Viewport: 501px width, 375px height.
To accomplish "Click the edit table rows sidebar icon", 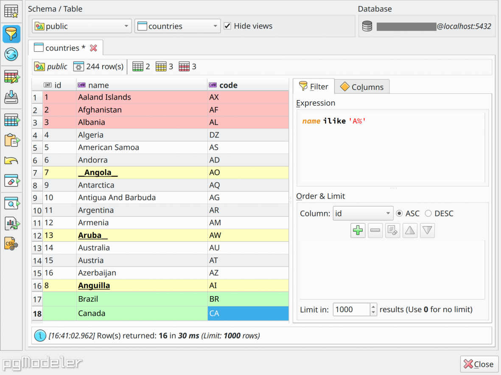I will tap(12, 77).
